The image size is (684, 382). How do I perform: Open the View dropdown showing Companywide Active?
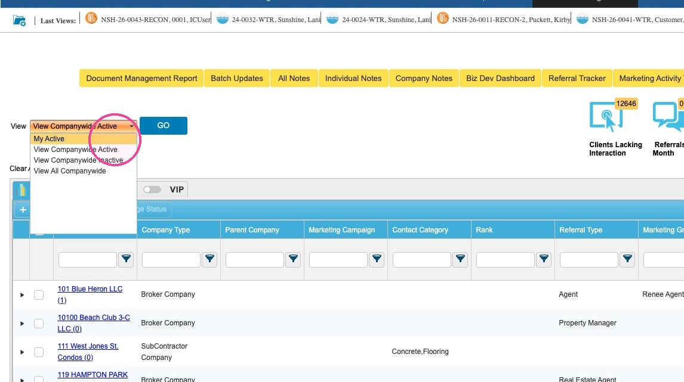(84, 126)
